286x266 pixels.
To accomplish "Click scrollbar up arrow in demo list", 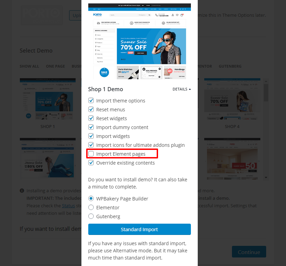I will coord(266,81).
